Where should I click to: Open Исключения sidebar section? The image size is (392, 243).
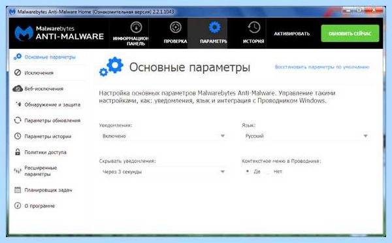tap(48, 73)
